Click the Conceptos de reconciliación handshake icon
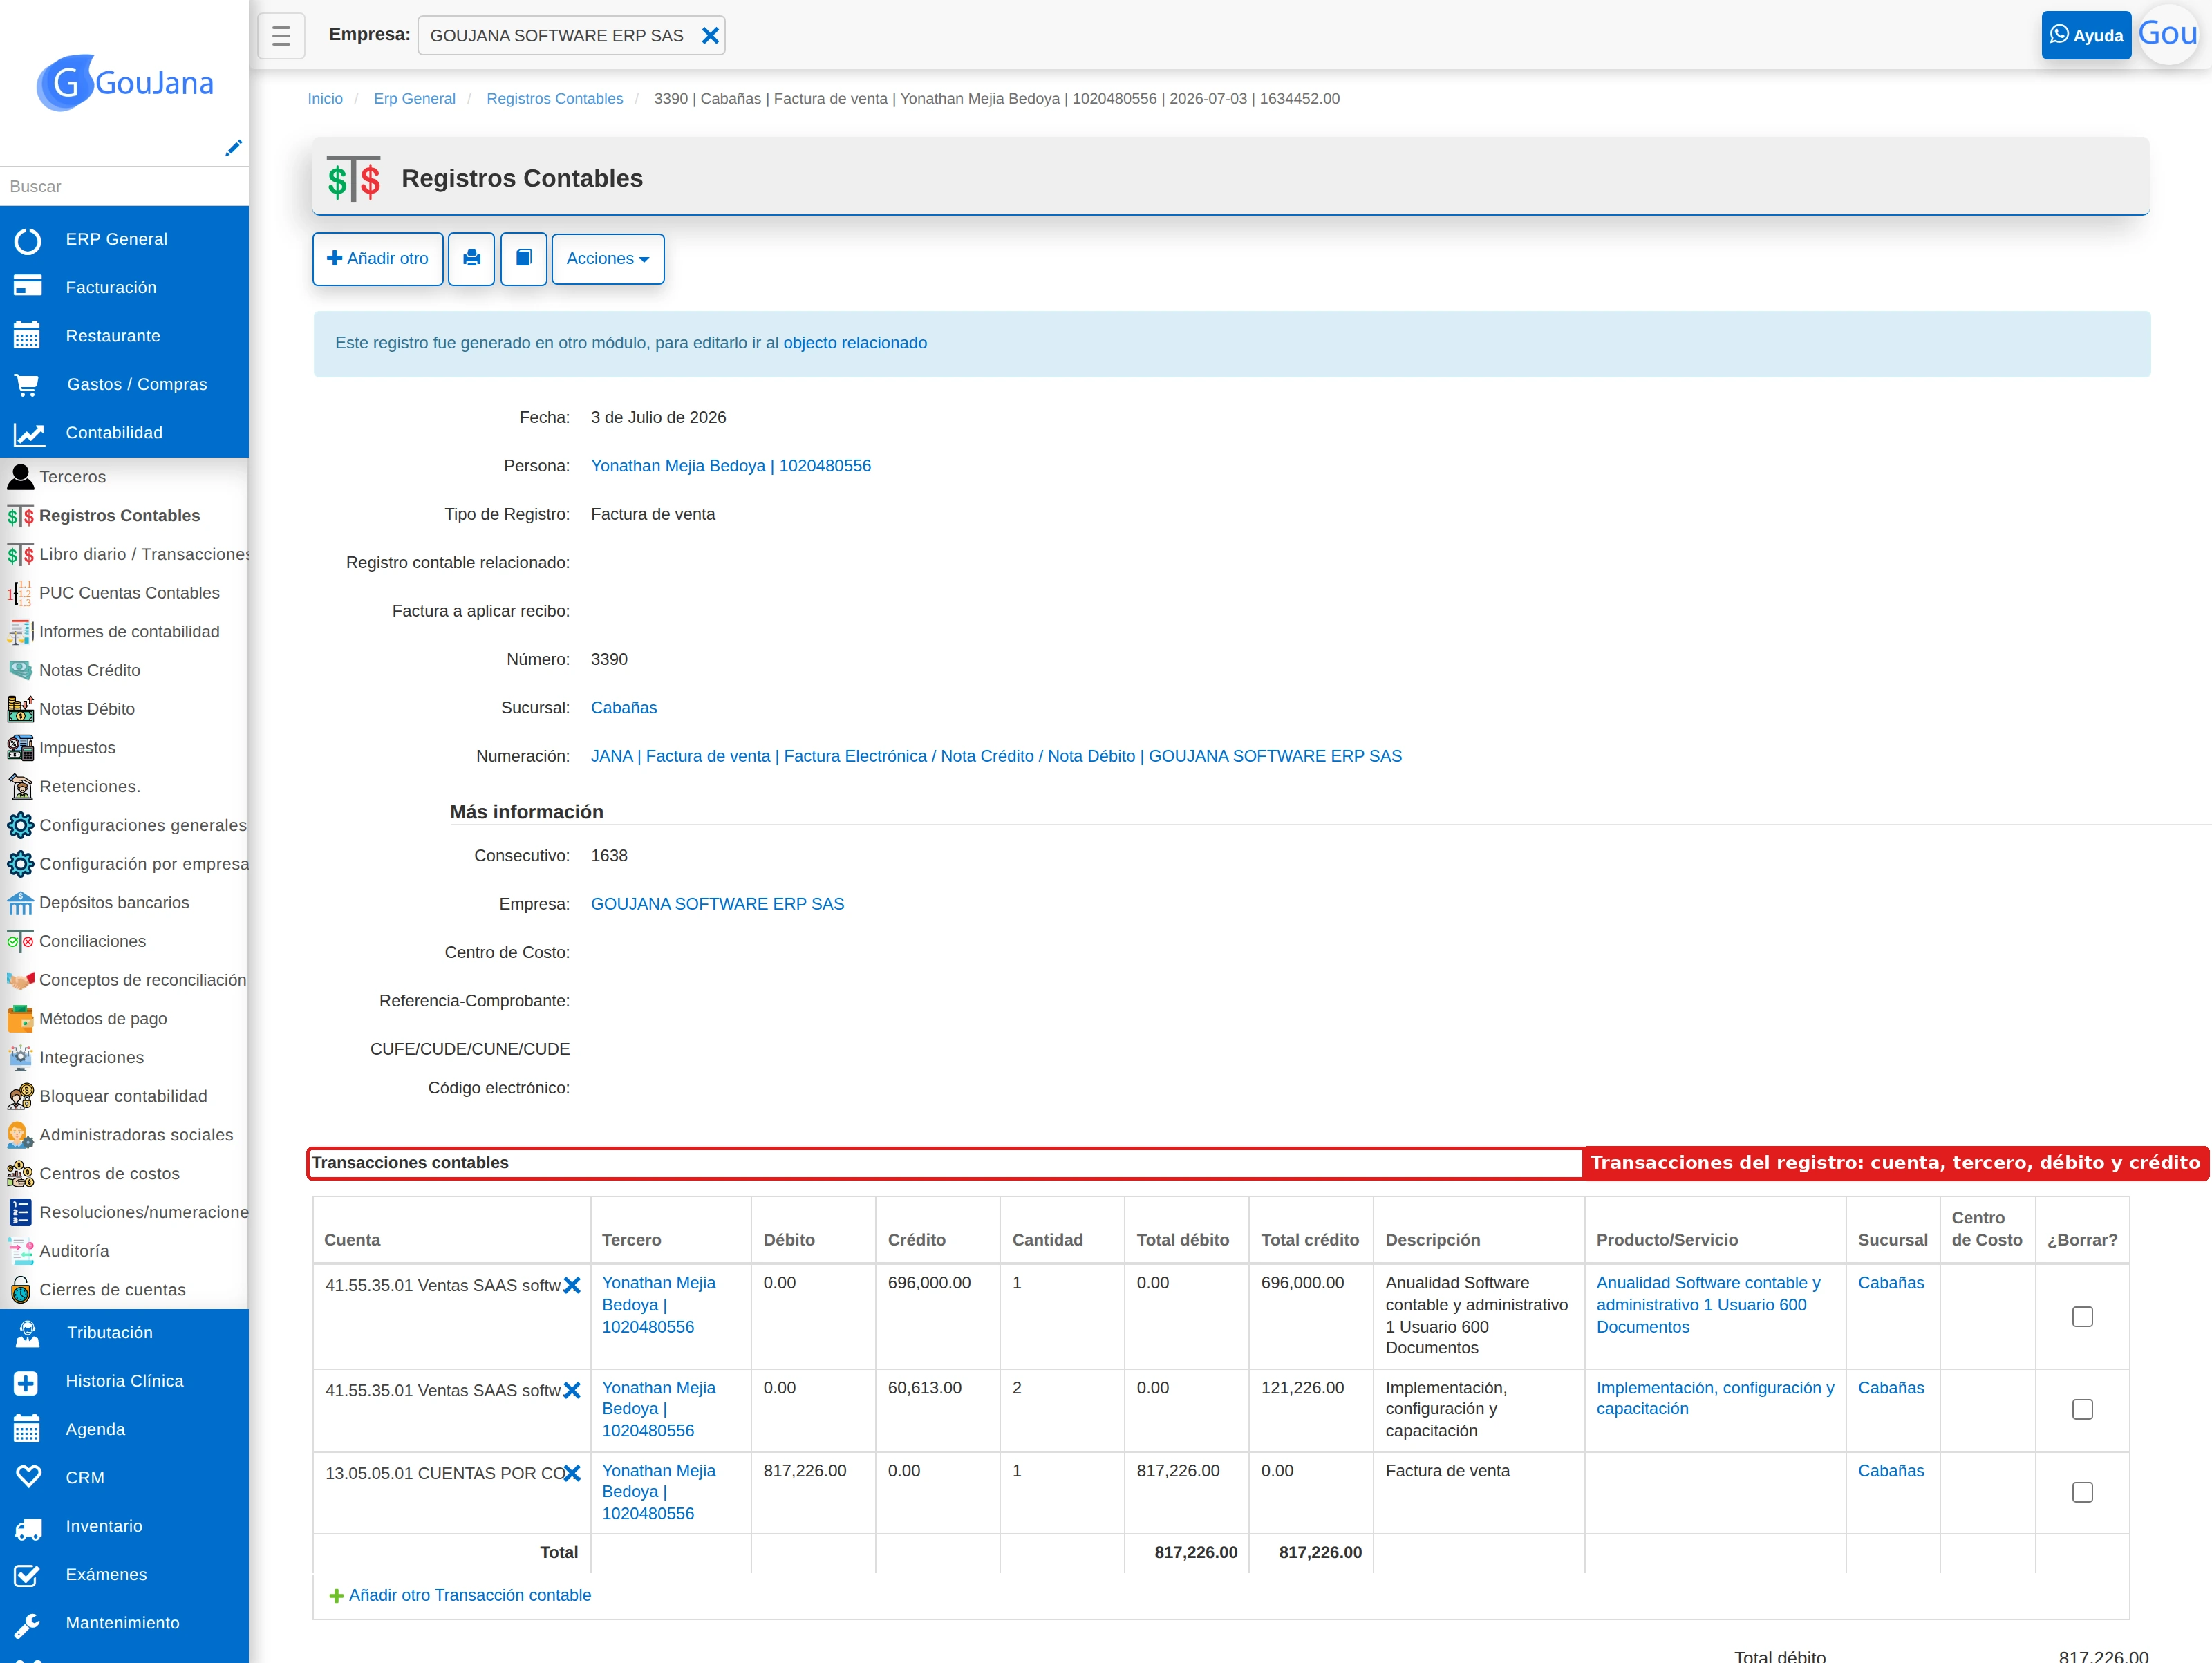2212x1663 pixels. point(20,980)
